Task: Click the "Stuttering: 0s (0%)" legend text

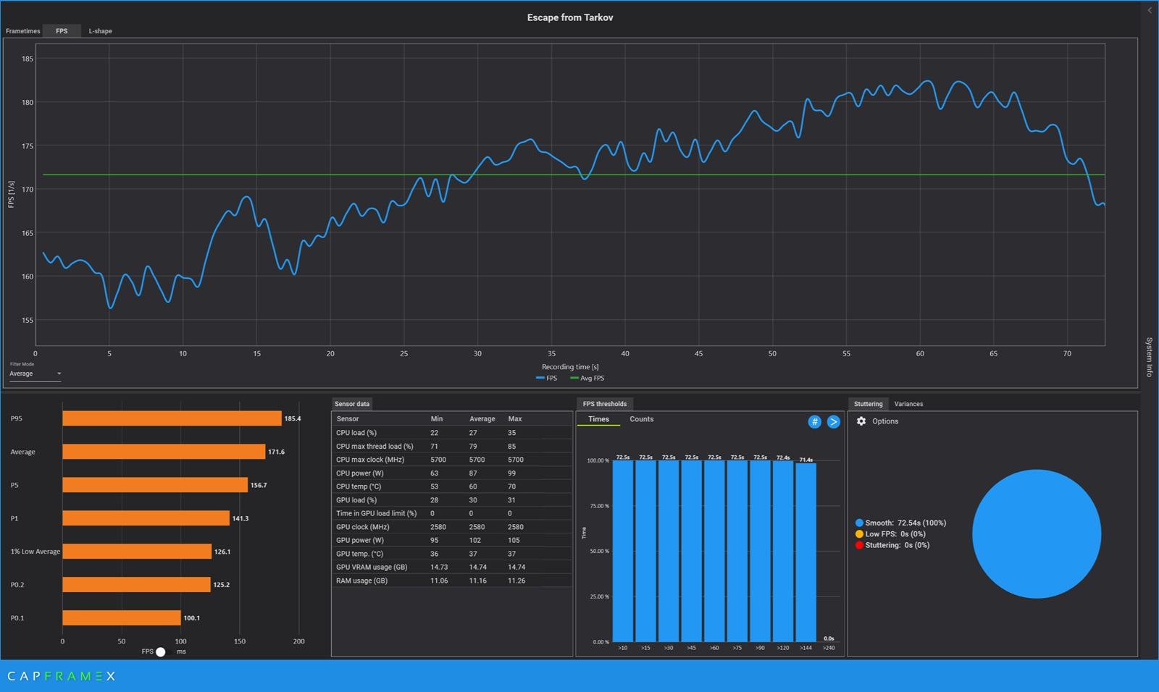Action: pos(898,545)
